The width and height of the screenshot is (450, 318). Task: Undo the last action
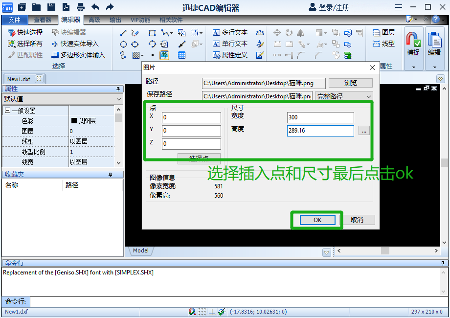pos(95,7)
